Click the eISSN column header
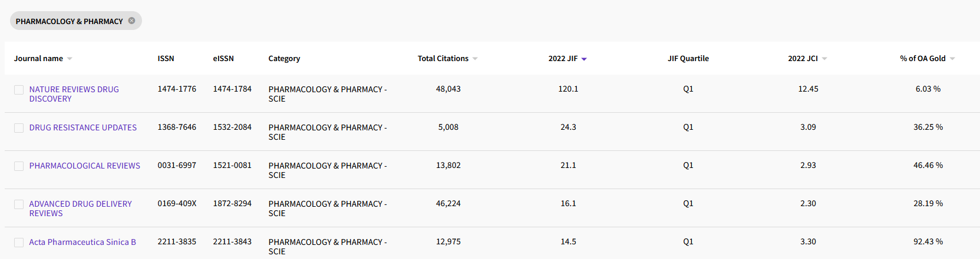 click(x=223, y=59)
